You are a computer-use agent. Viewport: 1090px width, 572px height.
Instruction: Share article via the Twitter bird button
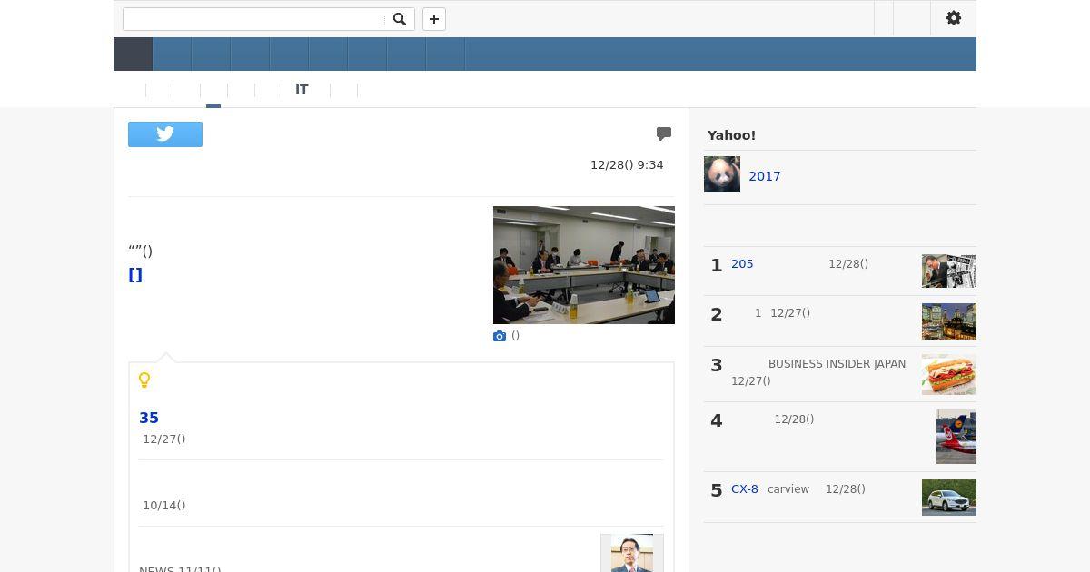(x=165, y=134)
